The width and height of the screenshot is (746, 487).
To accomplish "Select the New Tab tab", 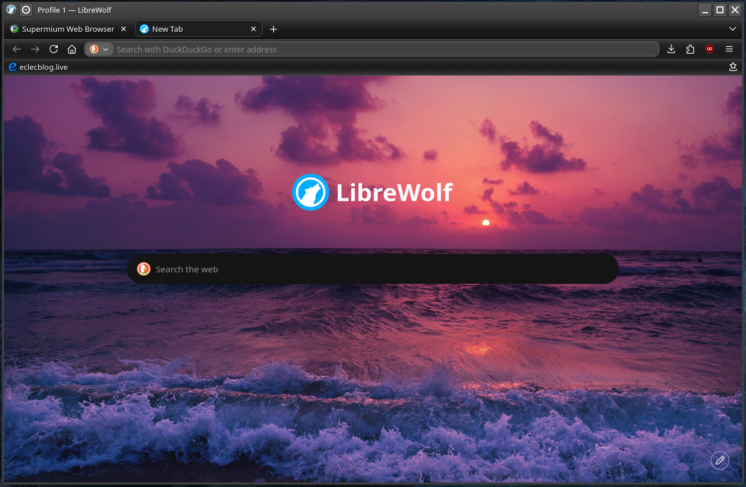I will (x=199, y=29).
